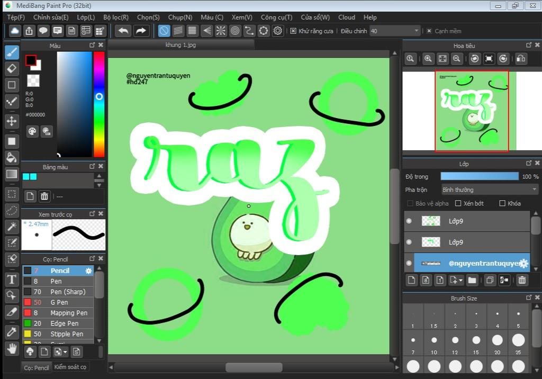Choose the Mapping Pen brush
This screenshot has width=542, height=379.
[58, 313]
